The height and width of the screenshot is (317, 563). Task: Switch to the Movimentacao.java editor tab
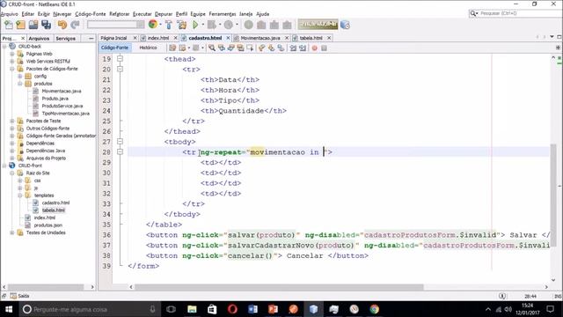click(x=260, y=38)
